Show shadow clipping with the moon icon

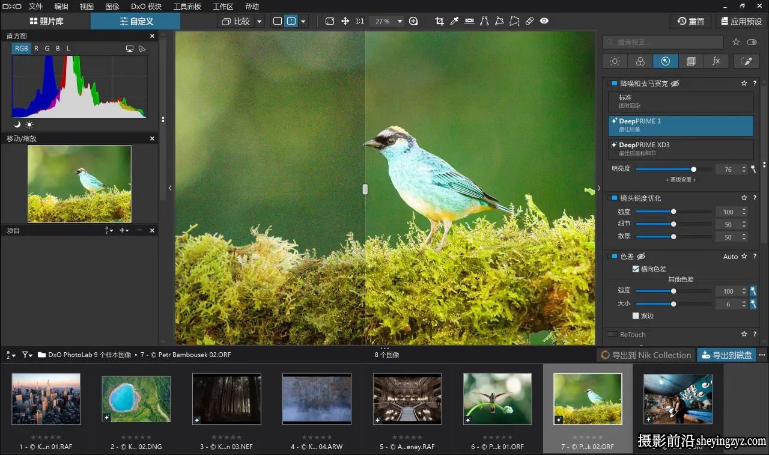click(17, 124)
